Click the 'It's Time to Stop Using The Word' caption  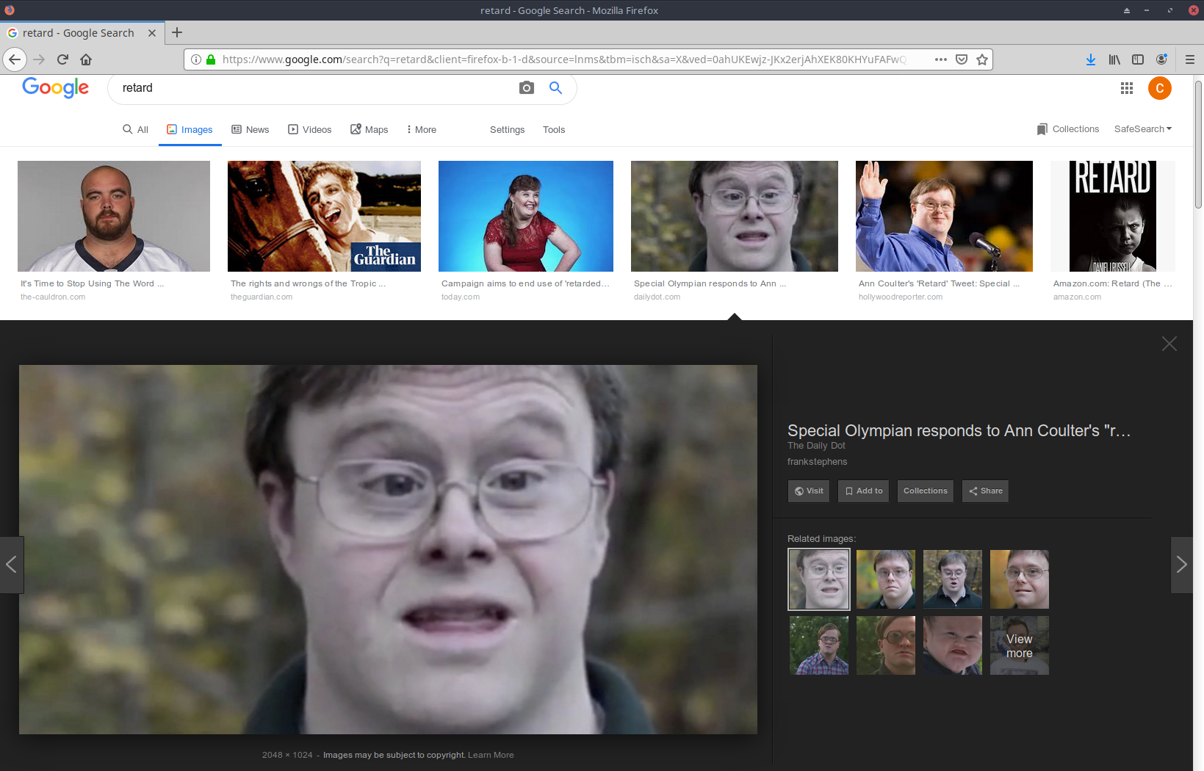click(x=93, y=283)
